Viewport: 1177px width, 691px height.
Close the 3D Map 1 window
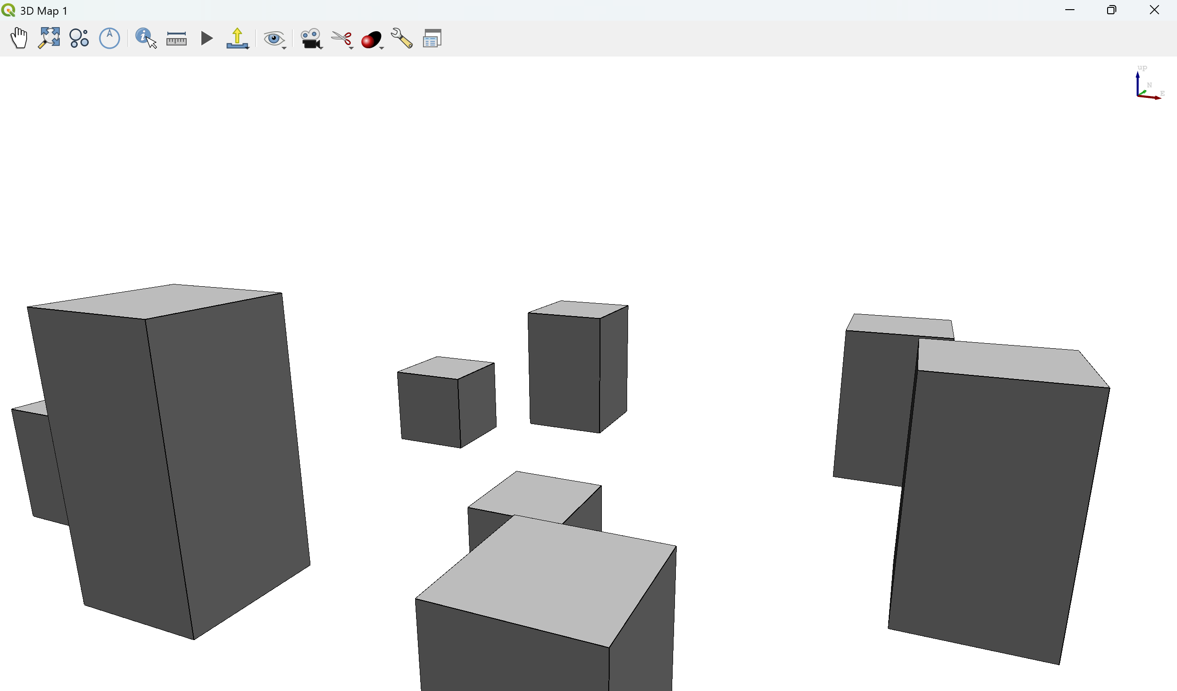1154,10
